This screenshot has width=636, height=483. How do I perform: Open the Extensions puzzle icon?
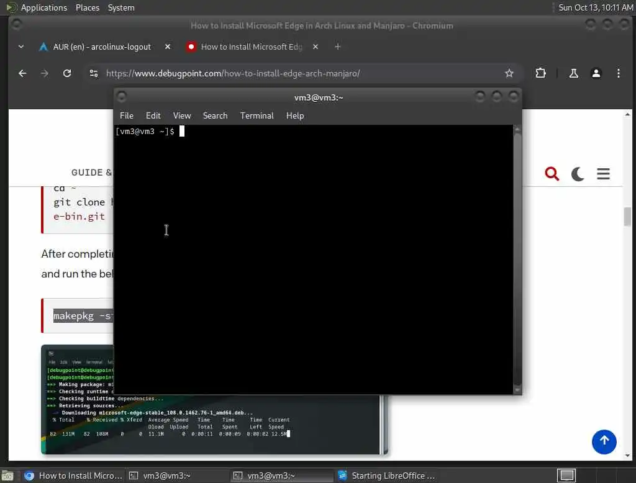tap(541, 73)
